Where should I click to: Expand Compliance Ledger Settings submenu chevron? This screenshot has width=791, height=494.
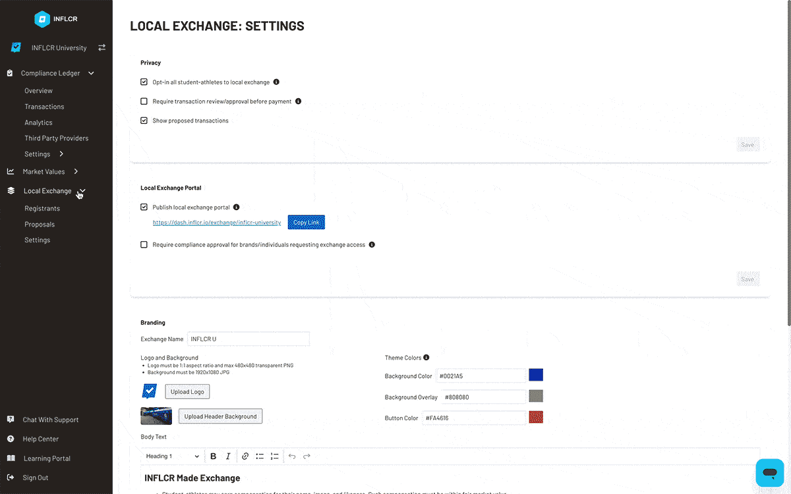[x=61, y=154]
